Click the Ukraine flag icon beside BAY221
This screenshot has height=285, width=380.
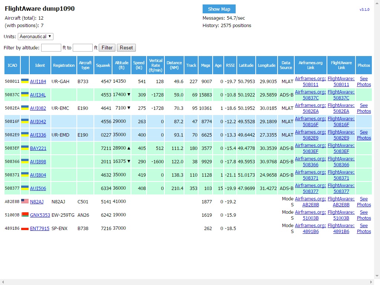point(25,148)
